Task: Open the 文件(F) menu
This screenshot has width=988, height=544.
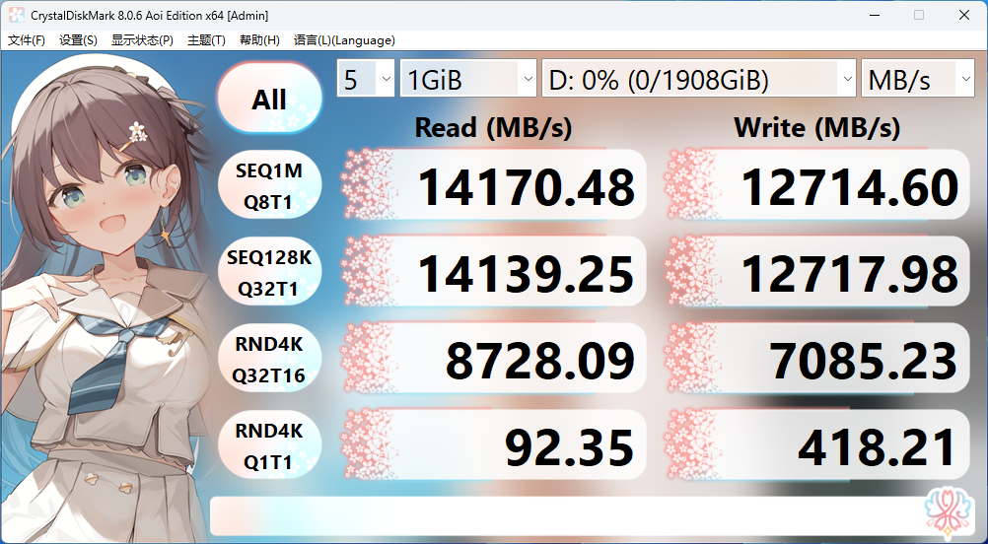Action: click(27, 40)
